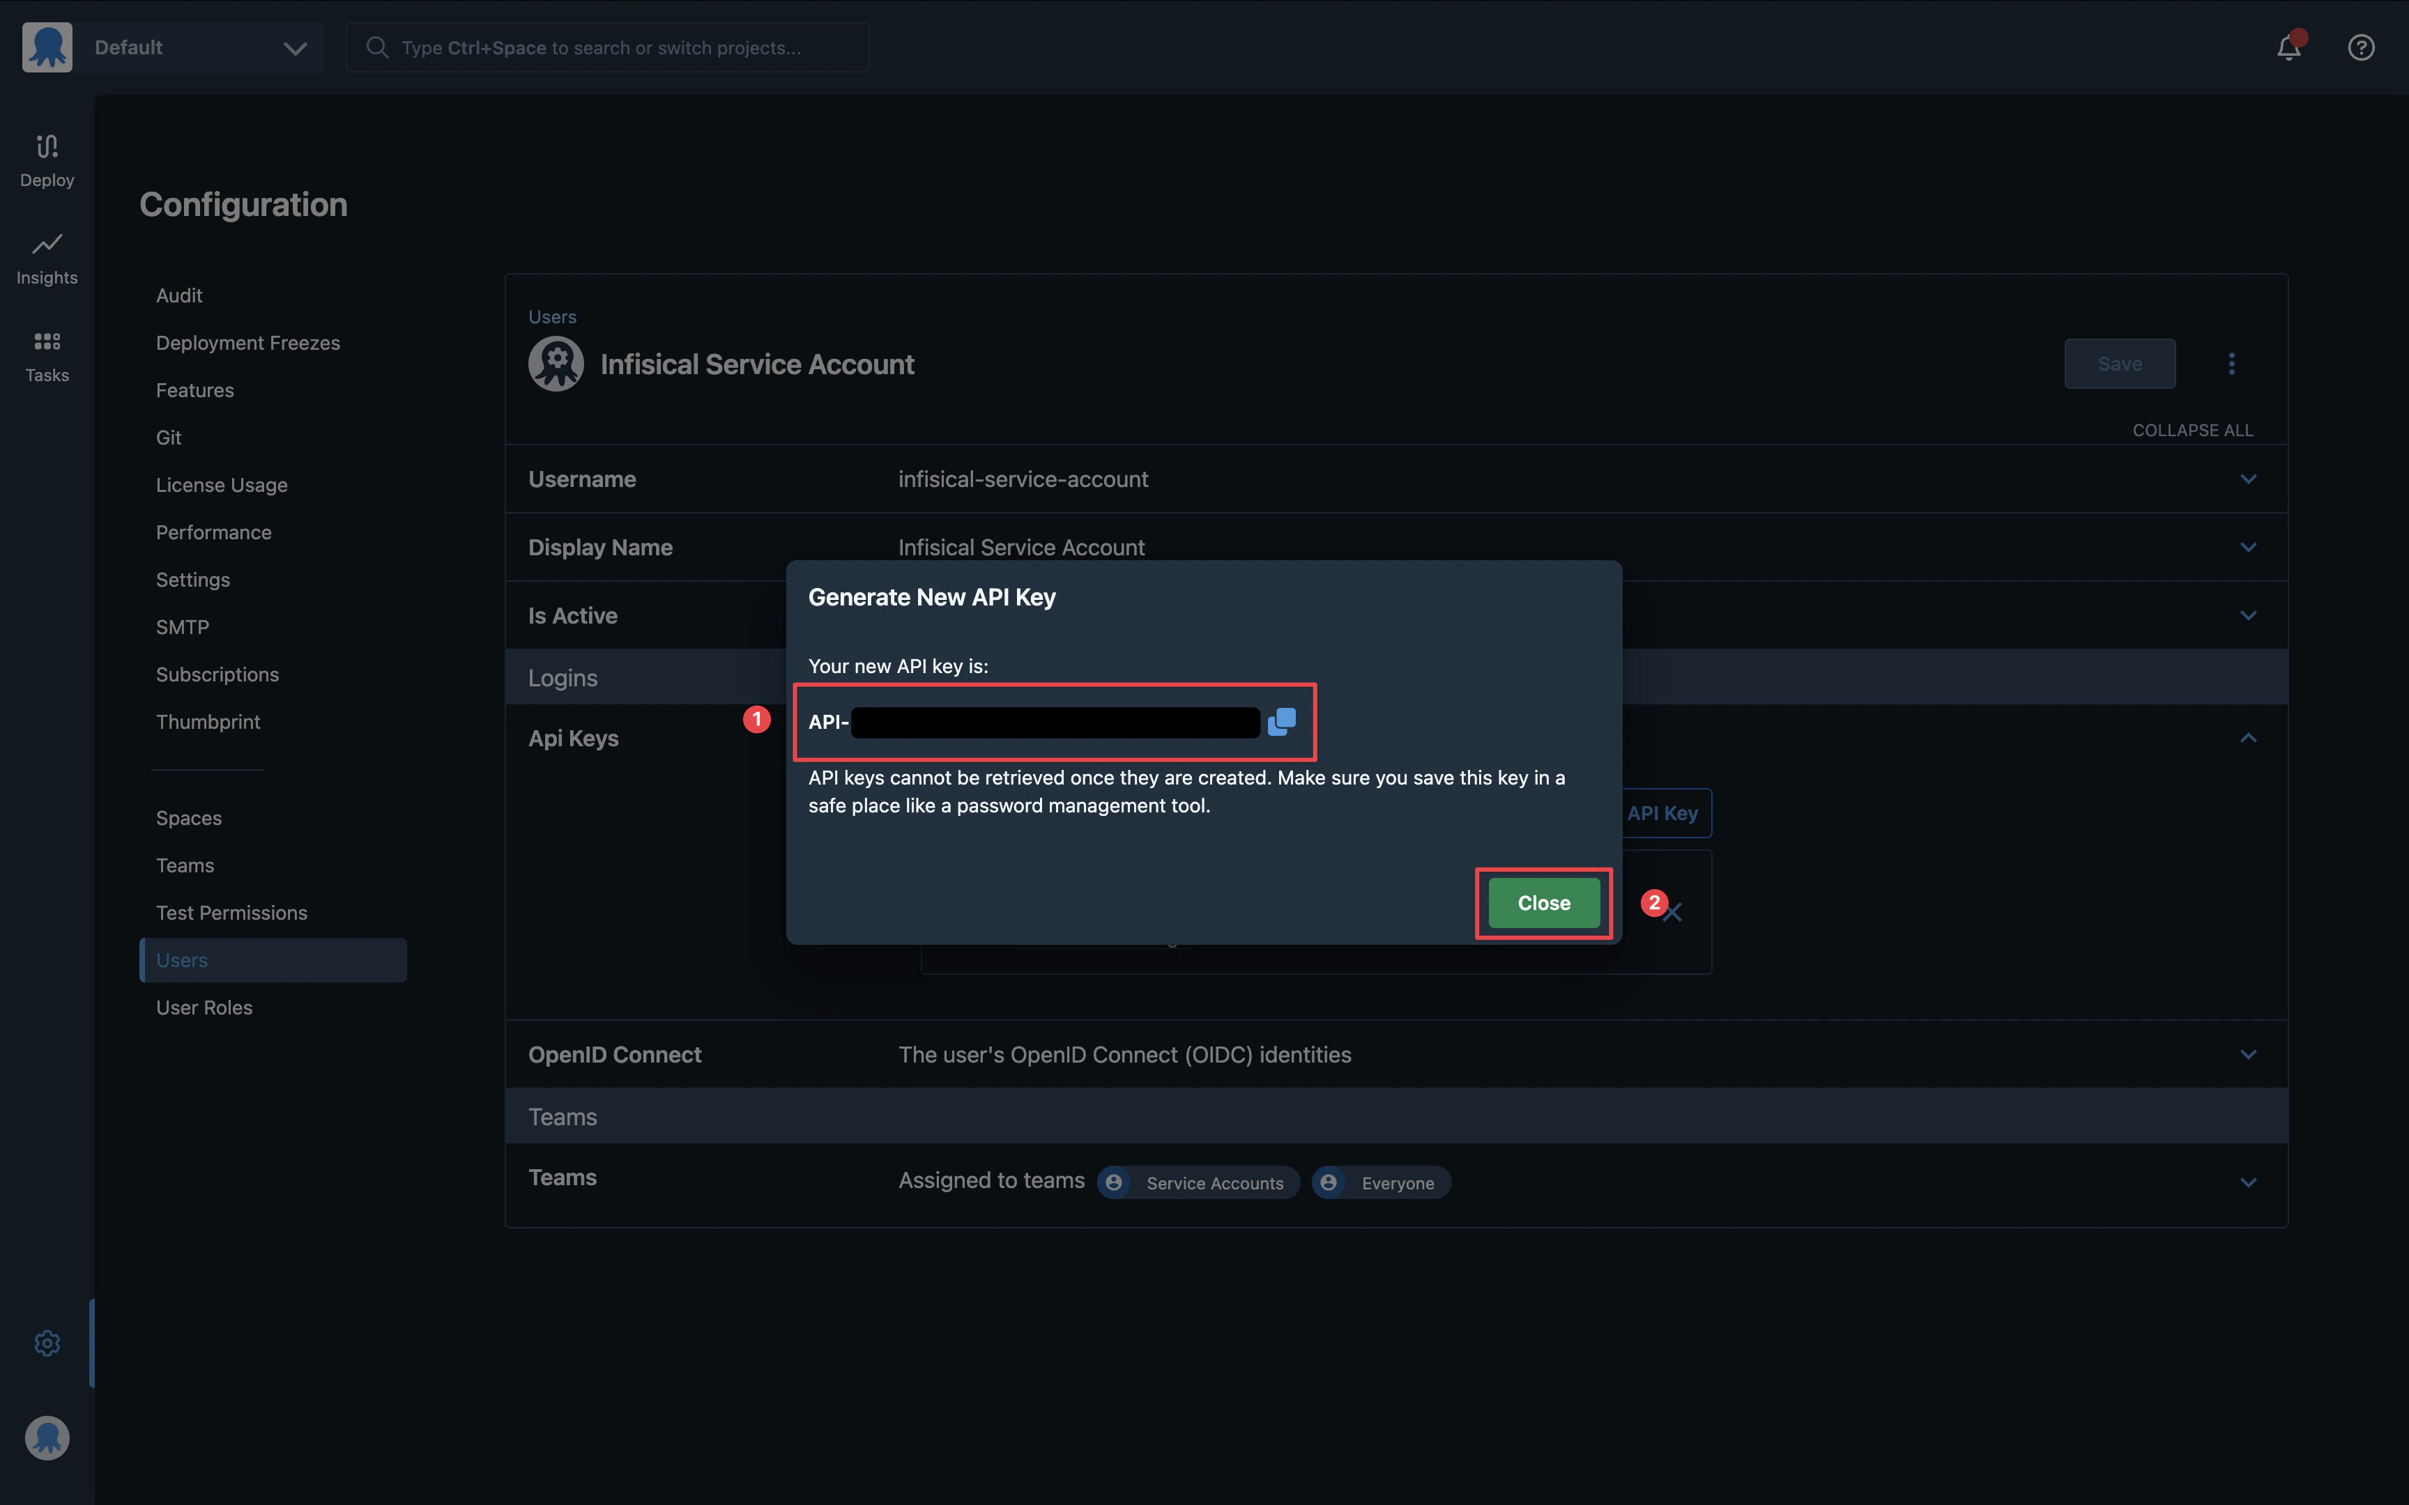2409x1505 pixels.
Task: Open the Insights section
Action: tap(47, 258)
